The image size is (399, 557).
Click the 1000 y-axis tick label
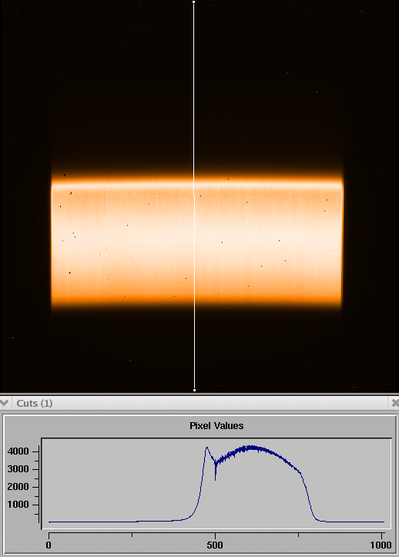pyautogui.click(x=18, y=505)
